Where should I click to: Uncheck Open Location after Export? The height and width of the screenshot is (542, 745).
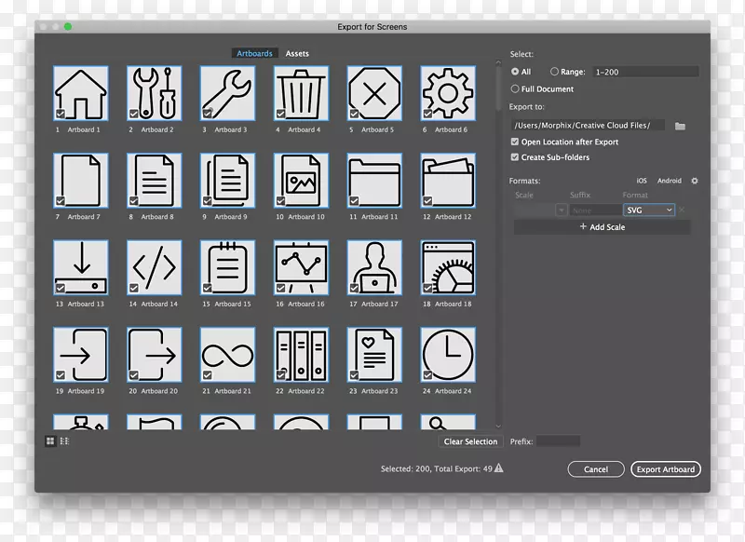515,142
